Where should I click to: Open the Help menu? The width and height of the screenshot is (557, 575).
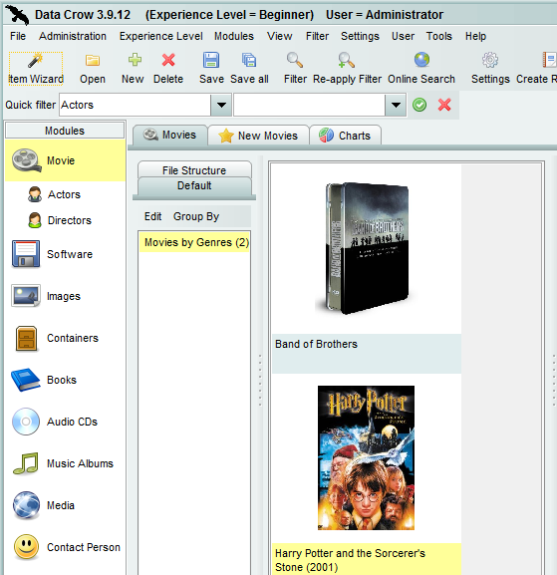475,36
